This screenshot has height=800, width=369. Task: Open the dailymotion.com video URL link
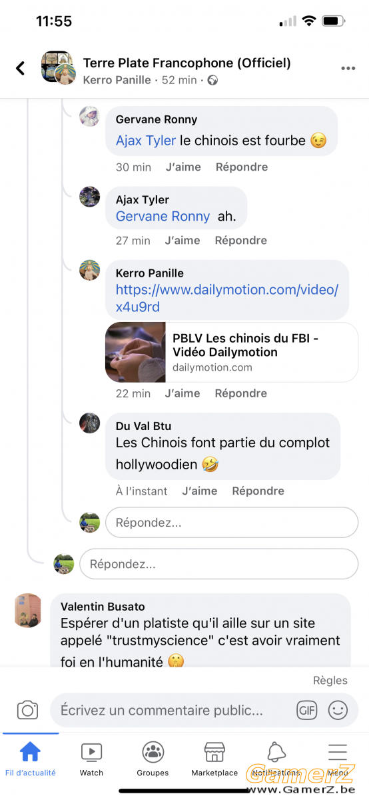[227, 298]
